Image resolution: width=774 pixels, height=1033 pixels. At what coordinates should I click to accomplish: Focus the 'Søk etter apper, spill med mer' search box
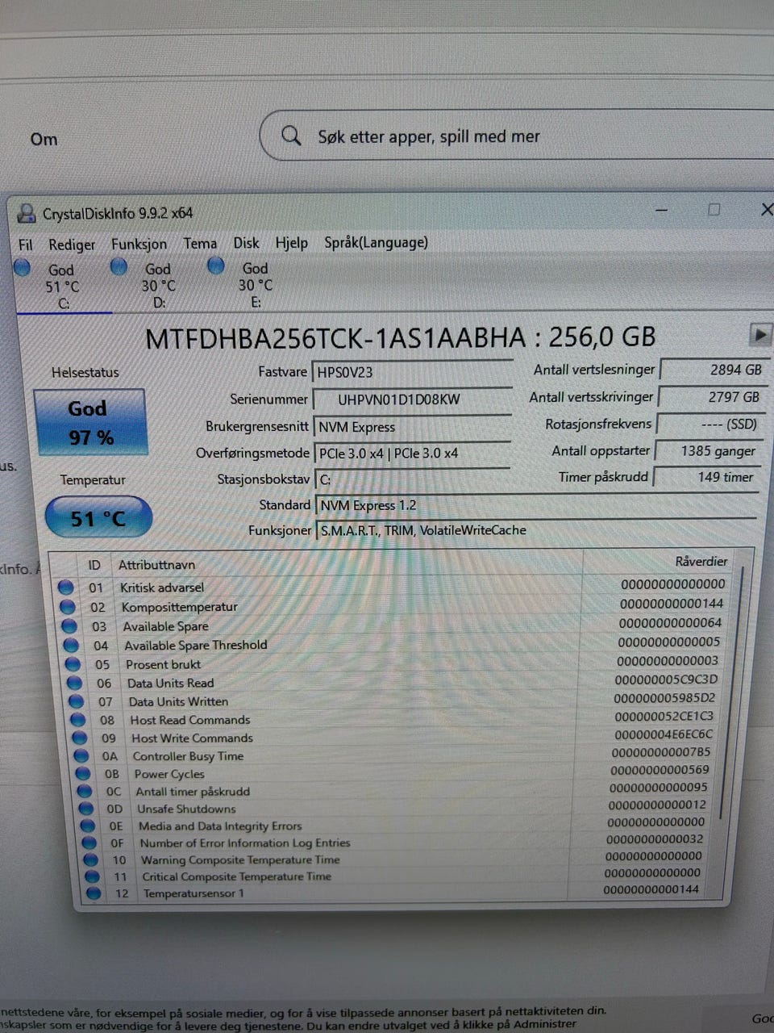pyautogui.click(x=516, y=136)
